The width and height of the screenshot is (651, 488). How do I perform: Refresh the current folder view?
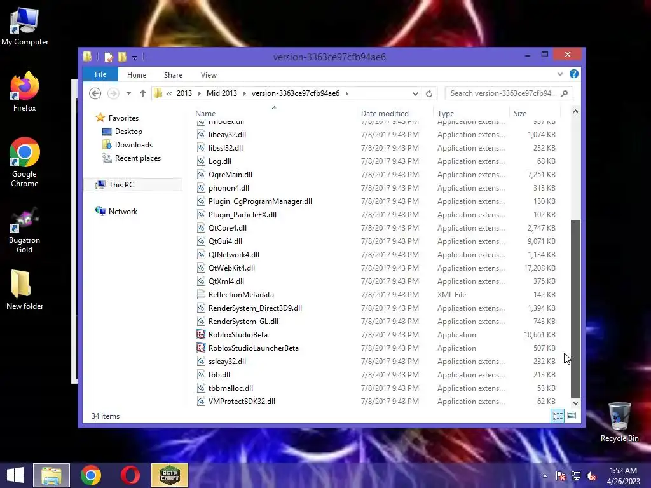pos(429,93)
